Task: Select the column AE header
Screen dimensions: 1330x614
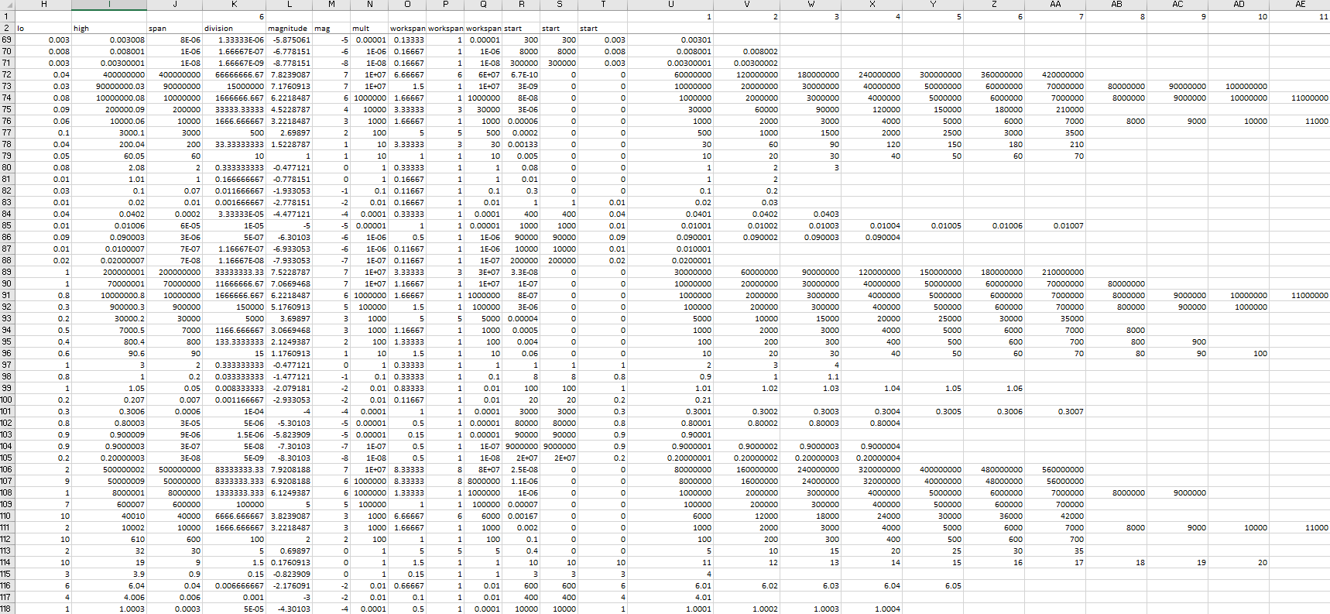Action: (1301, 5)
